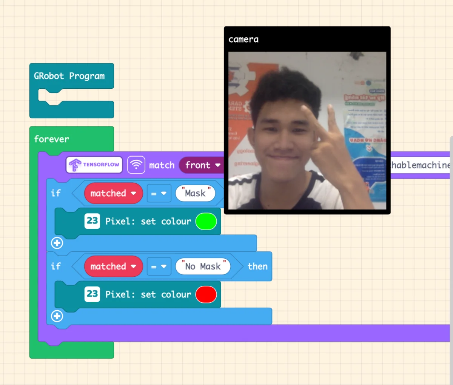Change the equals operator beside "No Mask"

click(x=159, y=266)
